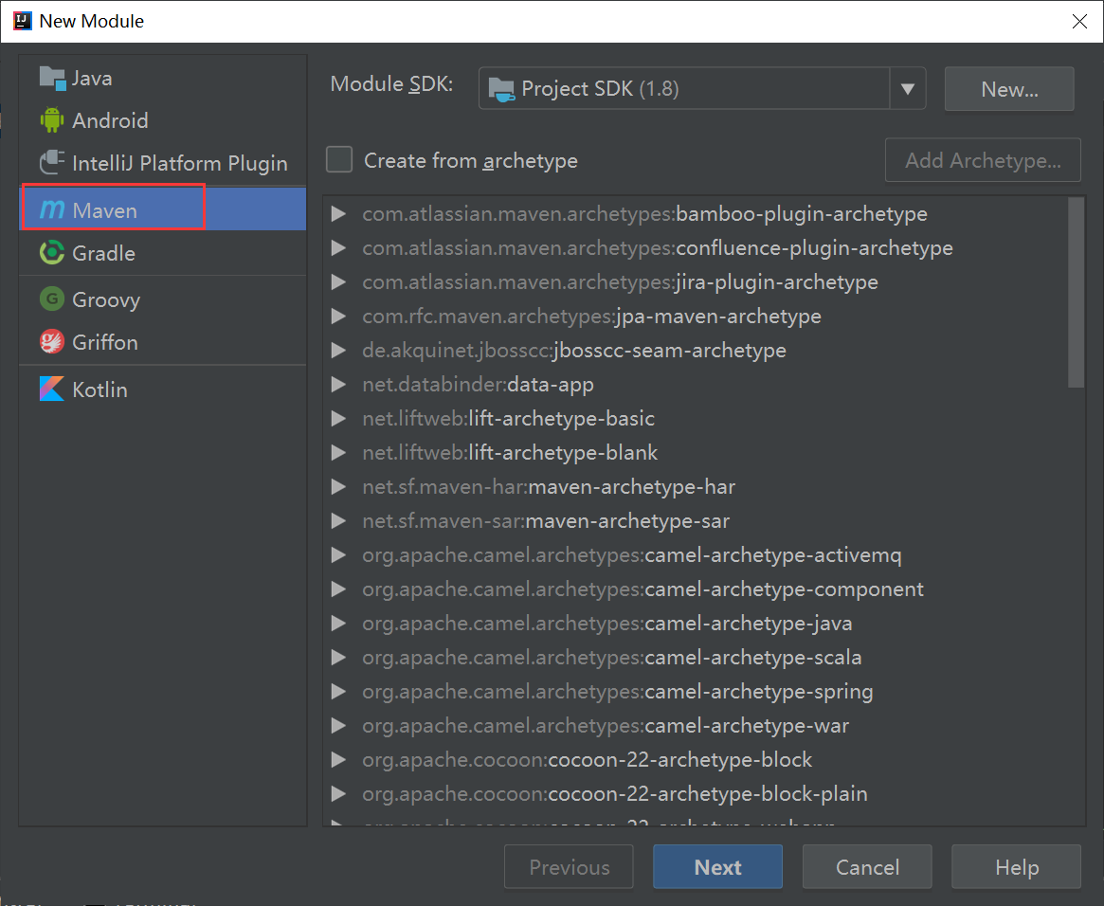The height and width of the screenshot is (906, 1104).
Task: Expand jira-plugin-archetype node
Action: [x=338, y=281]
